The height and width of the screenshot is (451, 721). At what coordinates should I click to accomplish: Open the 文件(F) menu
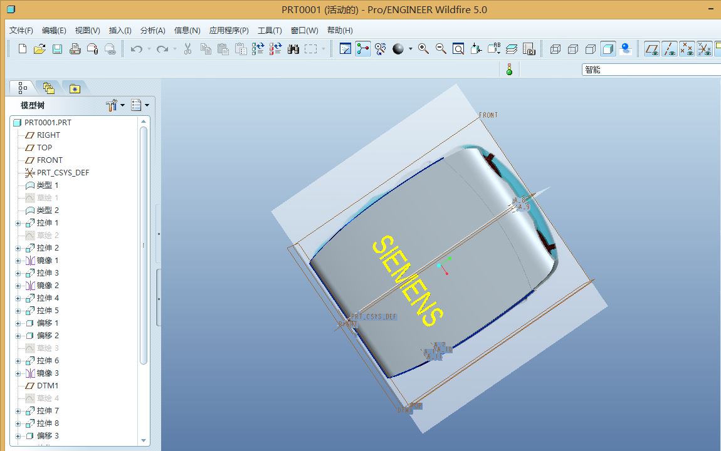coord(21,30)
